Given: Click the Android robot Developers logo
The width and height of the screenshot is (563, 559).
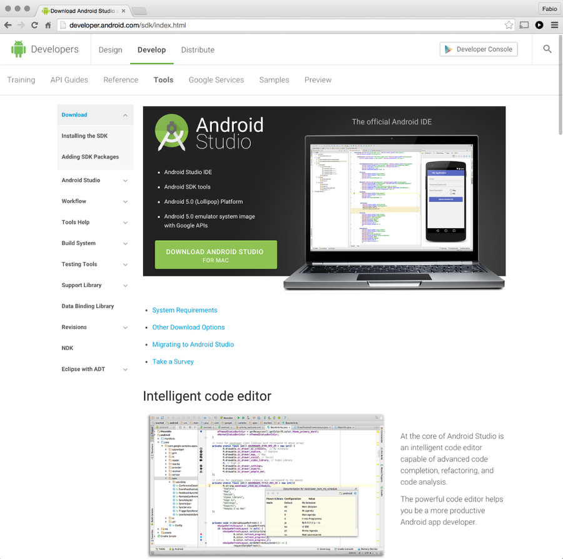Looking at the screenshot, I should pos(18,49).
